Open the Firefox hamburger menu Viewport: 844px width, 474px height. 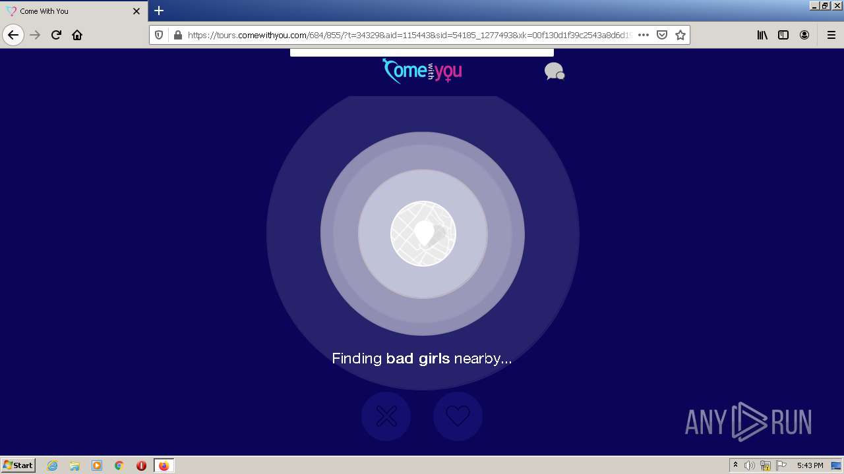click(831, 35)
